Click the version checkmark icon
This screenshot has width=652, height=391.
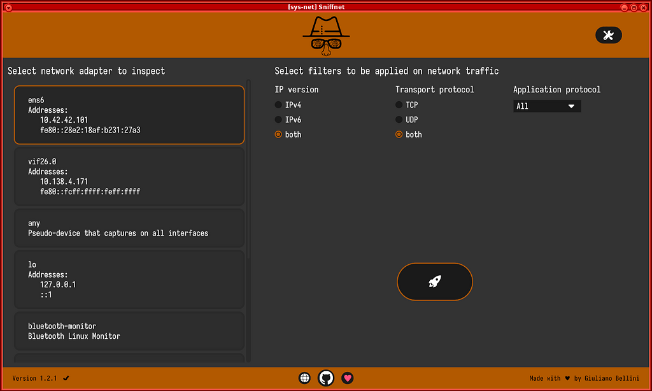(66, 378)
